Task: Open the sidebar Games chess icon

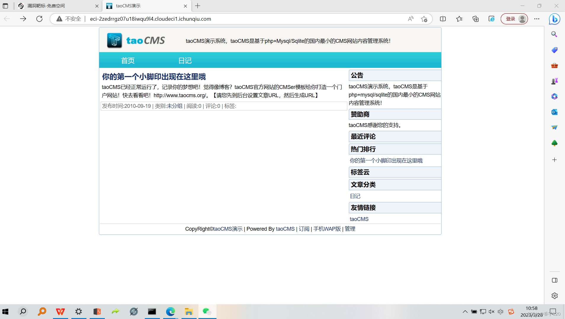Action: [554, 81]
